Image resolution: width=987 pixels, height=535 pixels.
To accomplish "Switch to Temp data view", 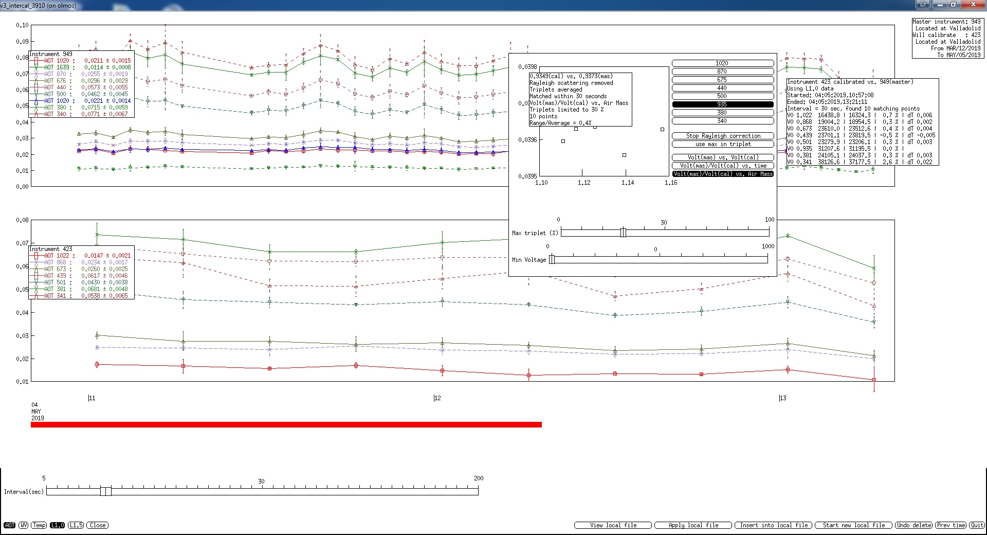I will point(39,525).
